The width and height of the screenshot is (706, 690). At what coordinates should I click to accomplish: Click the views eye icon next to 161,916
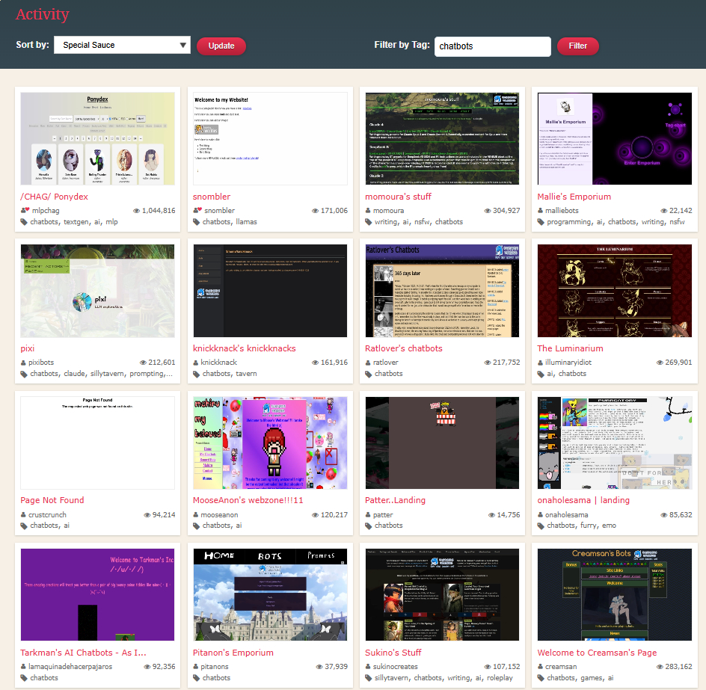click(x=315, y=363)
